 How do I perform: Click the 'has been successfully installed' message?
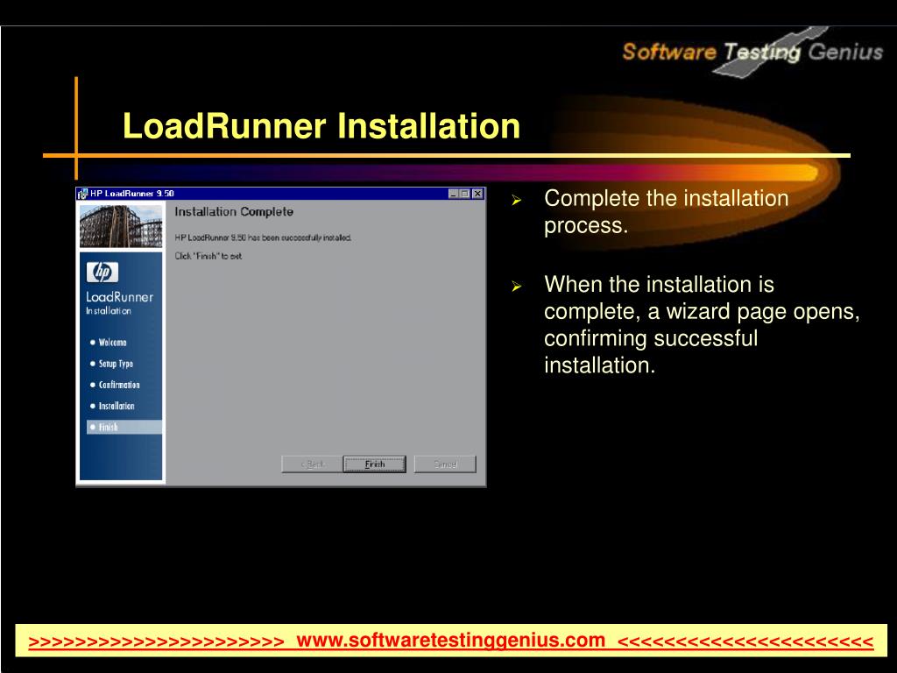tap(263, 237)
